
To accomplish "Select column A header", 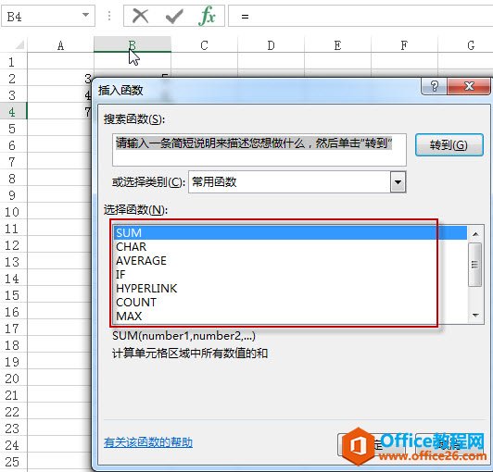I will 60,45.
